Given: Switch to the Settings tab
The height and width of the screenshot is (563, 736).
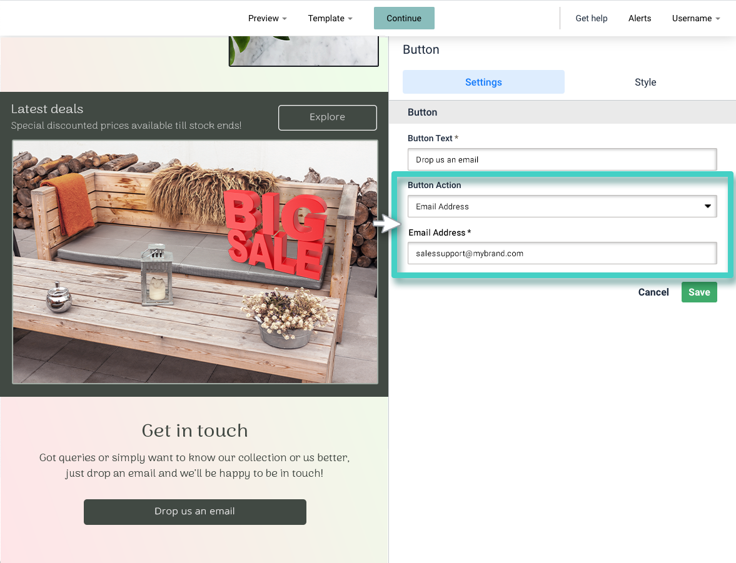Looking at the screenshot, I should pos(483,82).
